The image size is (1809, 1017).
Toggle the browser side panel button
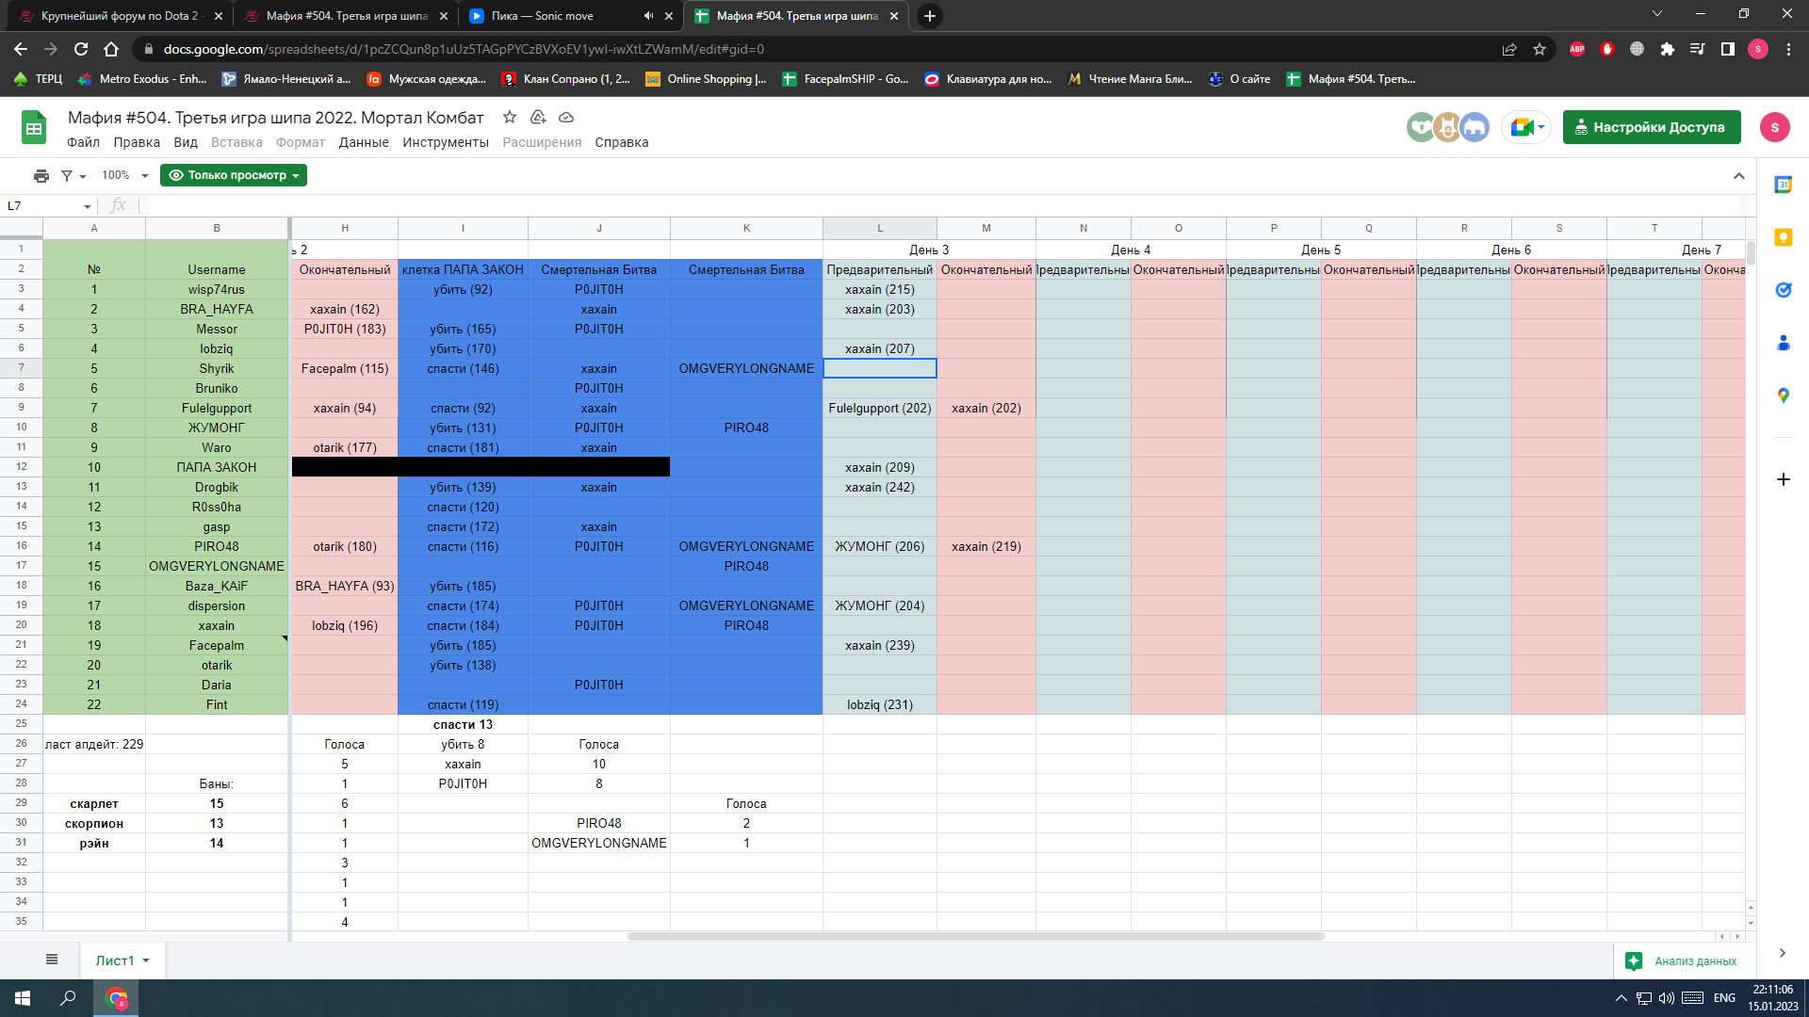(1727, 49)
